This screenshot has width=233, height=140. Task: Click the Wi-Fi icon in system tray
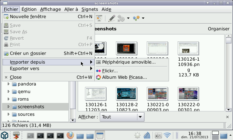[167, 135]
